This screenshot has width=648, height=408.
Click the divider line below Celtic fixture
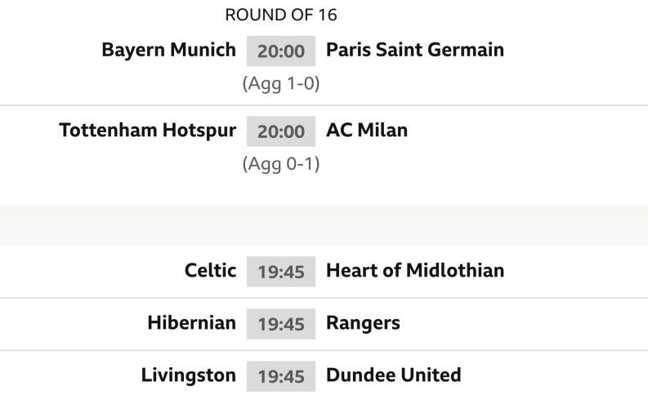pyautogui.click(x=324, y=297)
